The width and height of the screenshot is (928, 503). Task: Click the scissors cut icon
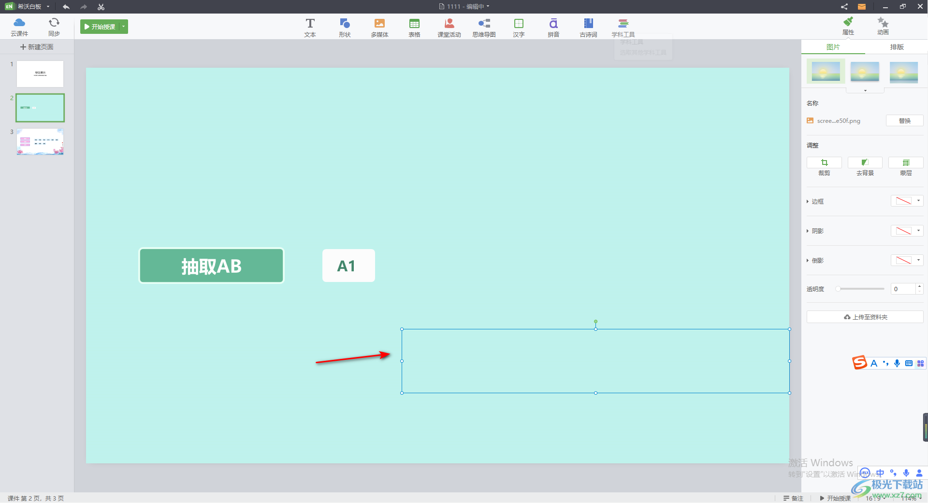(101, 7)
